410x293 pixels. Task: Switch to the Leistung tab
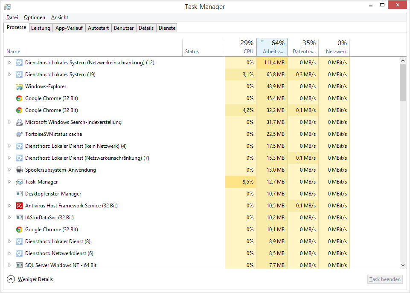click(x=41, y=28)
